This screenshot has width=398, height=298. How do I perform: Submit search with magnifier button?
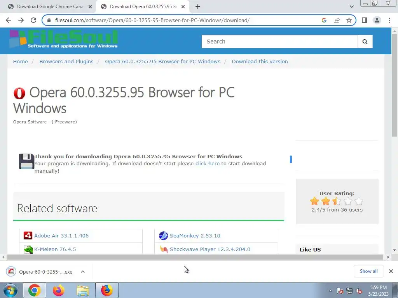click(x=365, y=42)
